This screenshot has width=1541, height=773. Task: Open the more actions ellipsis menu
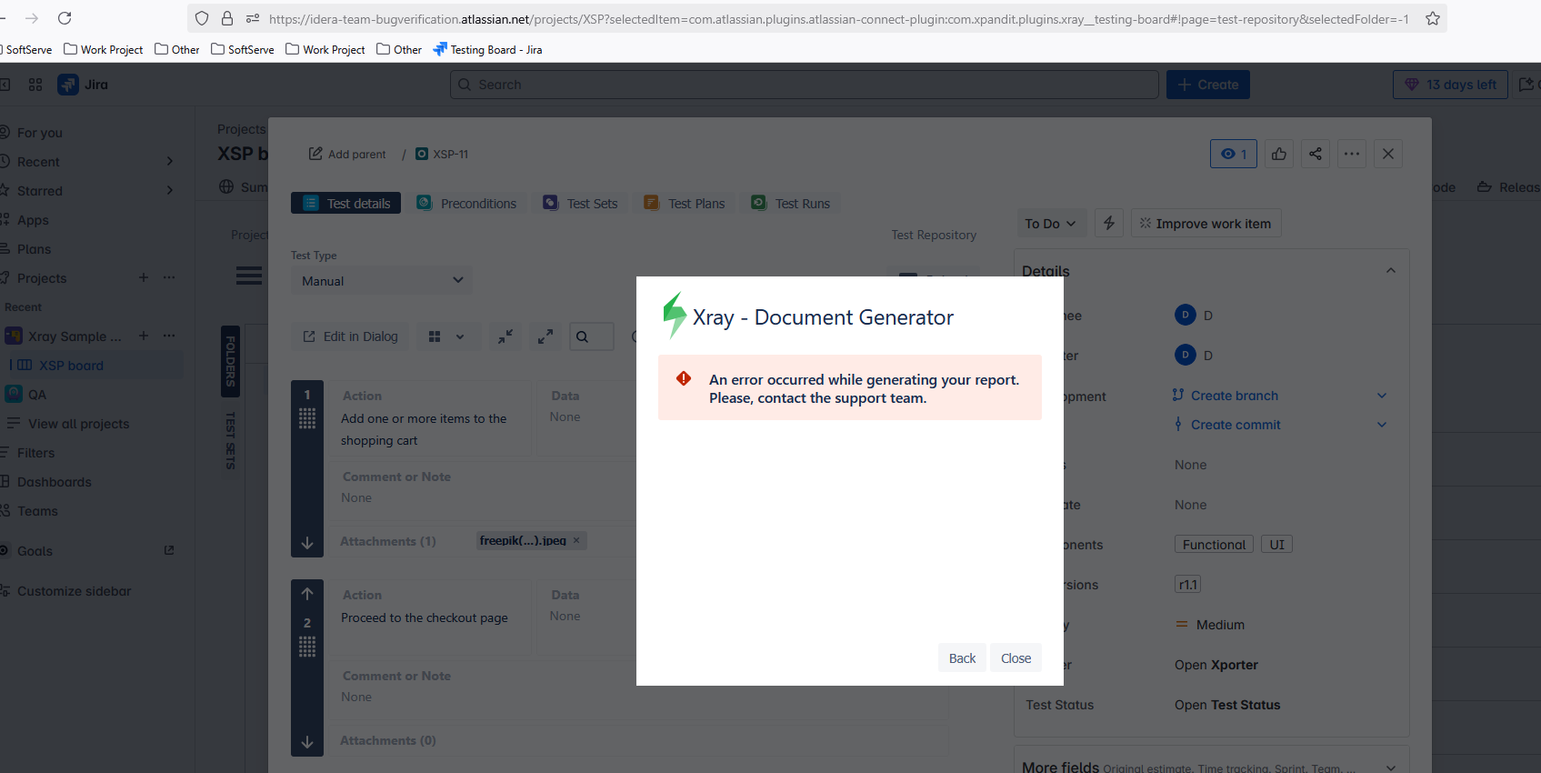pyautogui.click(x=1352, y=154)
